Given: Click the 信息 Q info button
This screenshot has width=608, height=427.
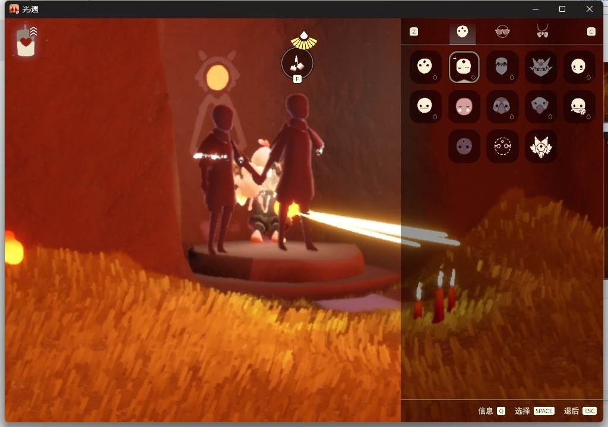Looking at the screenshot, I should point(491,411).
